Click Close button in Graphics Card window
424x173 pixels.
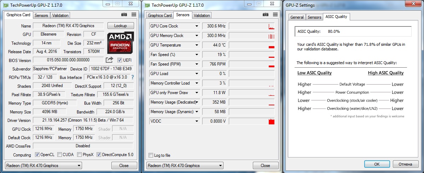pos(124,166)
